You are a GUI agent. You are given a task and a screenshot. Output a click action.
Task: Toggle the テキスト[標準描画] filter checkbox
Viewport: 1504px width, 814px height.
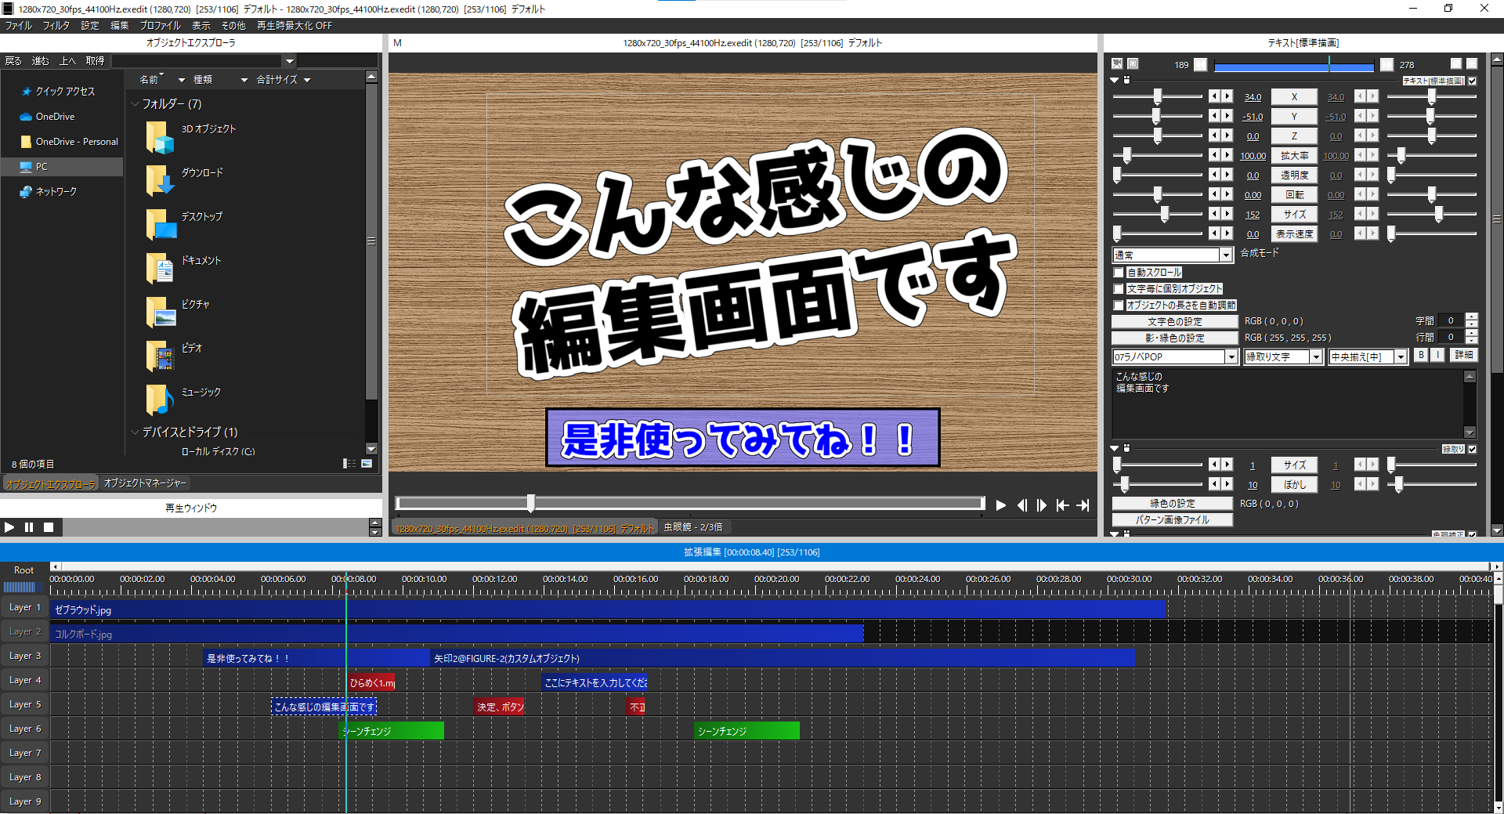(x=1473, y=81)
